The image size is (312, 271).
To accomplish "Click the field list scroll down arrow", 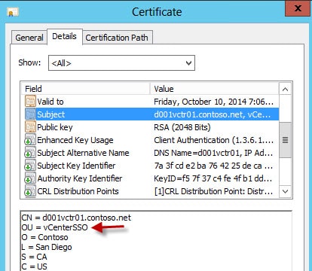I will 285,191.
